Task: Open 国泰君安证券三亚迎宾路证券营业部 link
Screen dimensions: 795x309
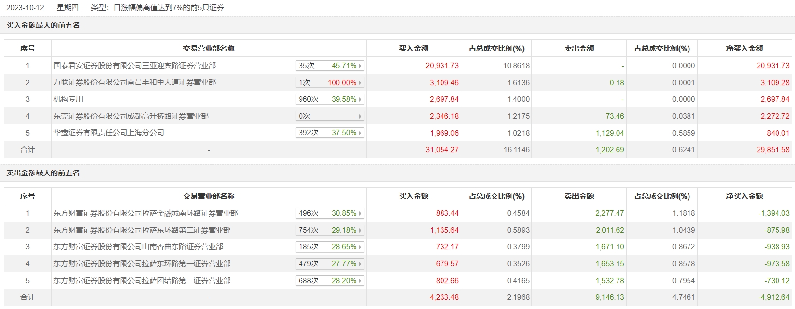Action: [135, 66]
